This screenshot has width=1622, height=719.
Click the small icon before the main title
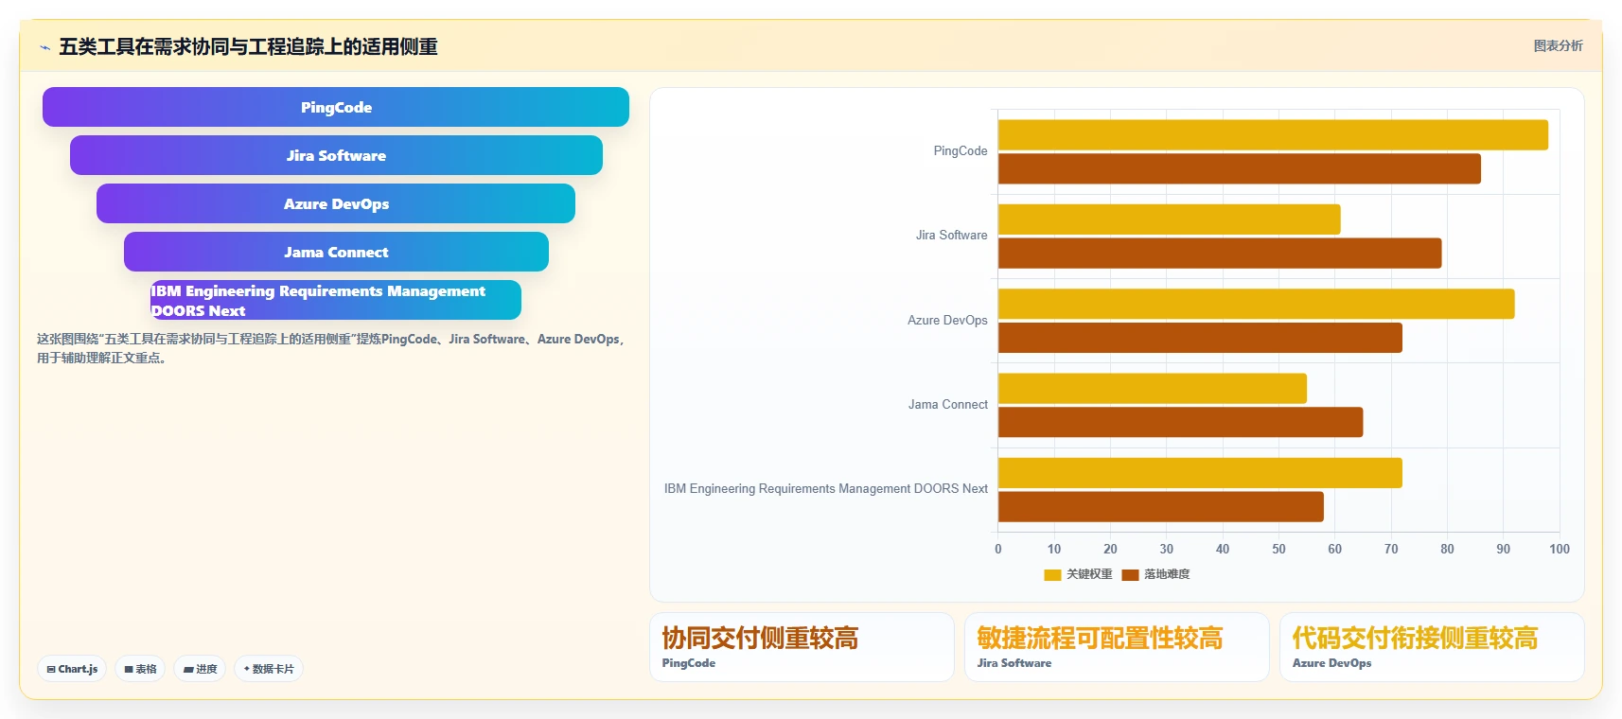(44, 47)
